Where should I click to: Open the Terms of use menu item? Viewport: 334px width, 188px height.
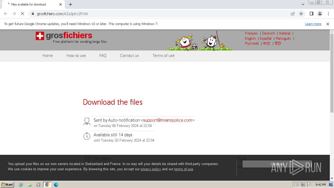tap(163, 56)
